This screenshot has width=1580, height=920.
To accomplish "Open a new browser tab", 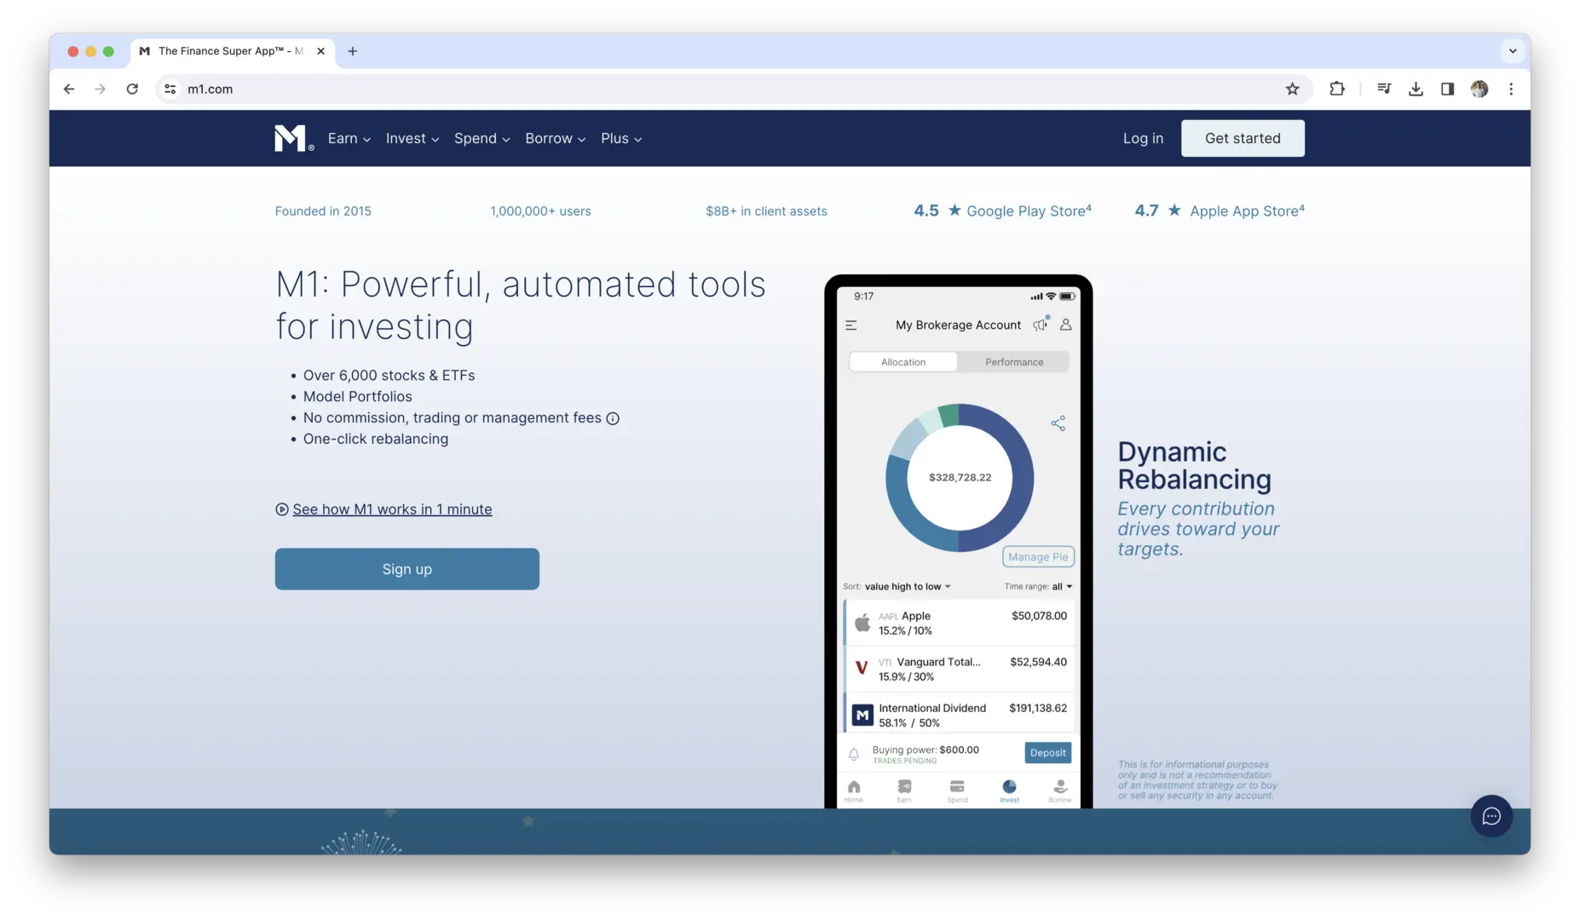I will (x=352, y=51).
